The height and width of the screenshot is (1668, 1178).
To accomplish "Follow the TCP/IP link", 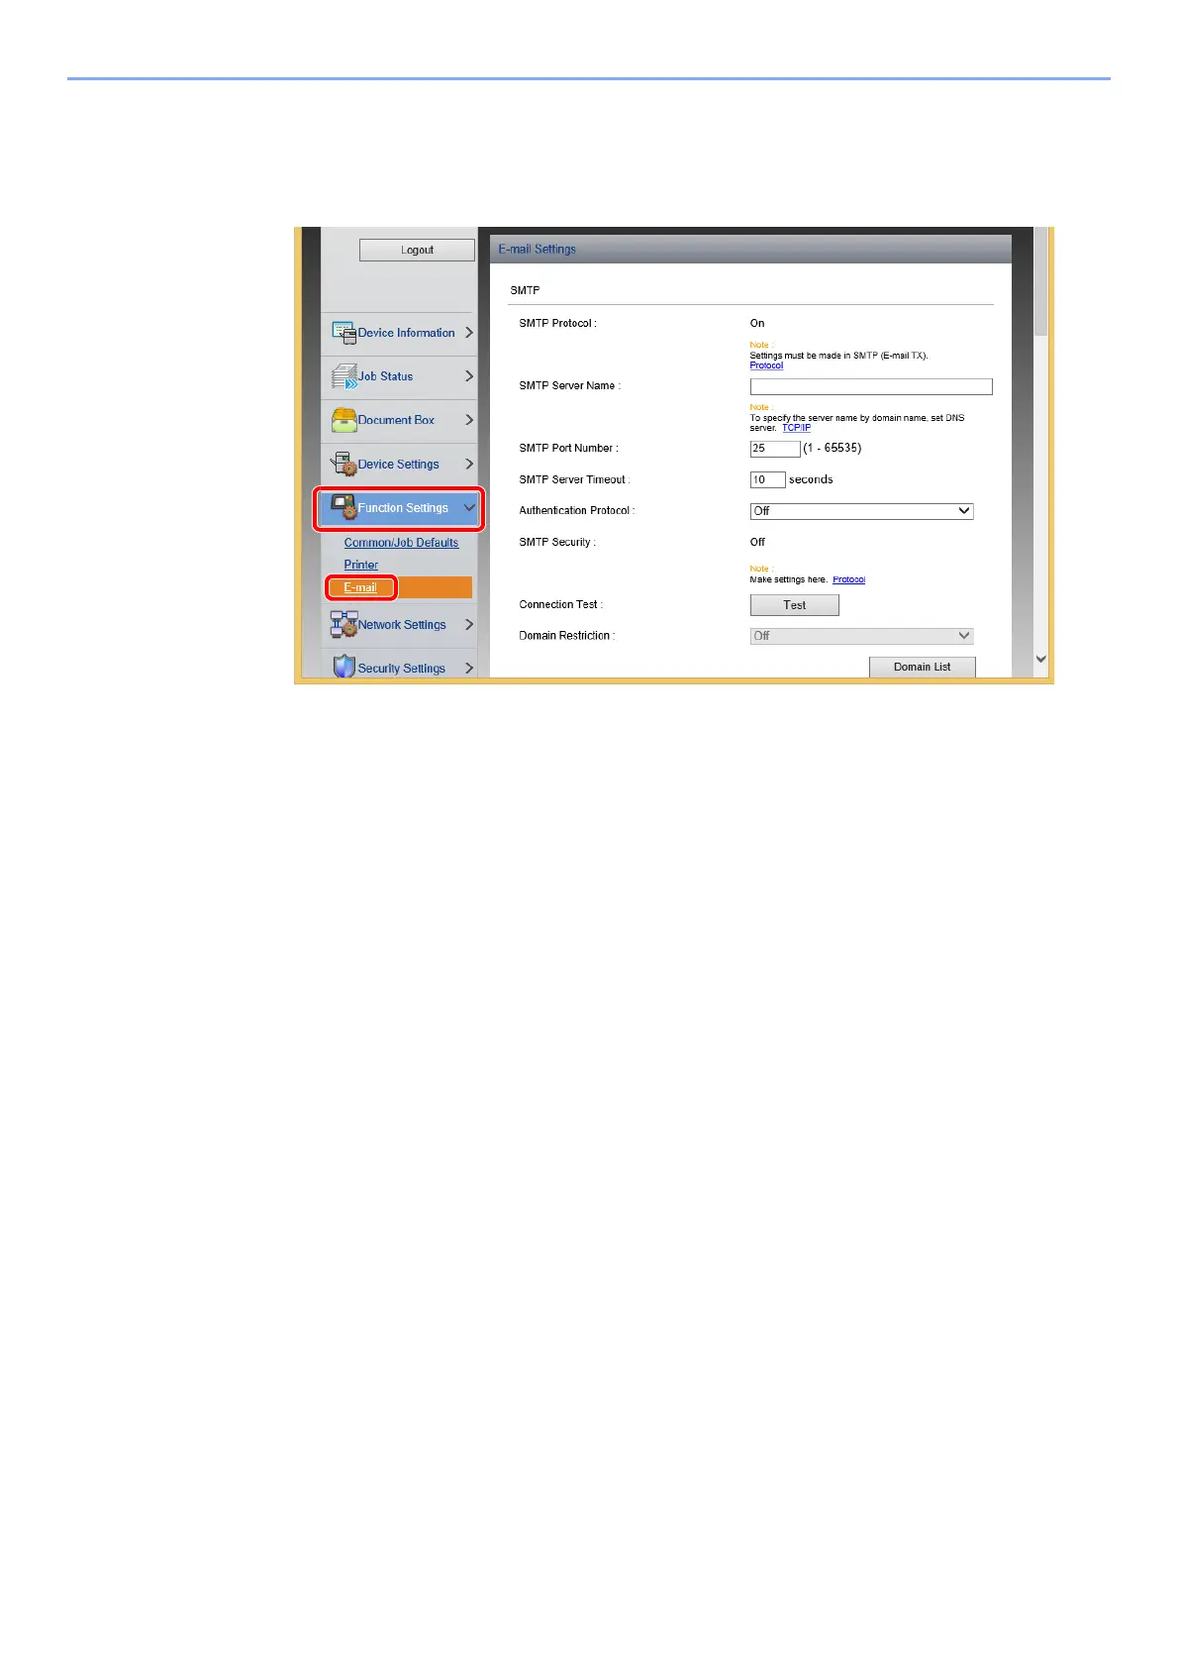I will tap(796, 428).
